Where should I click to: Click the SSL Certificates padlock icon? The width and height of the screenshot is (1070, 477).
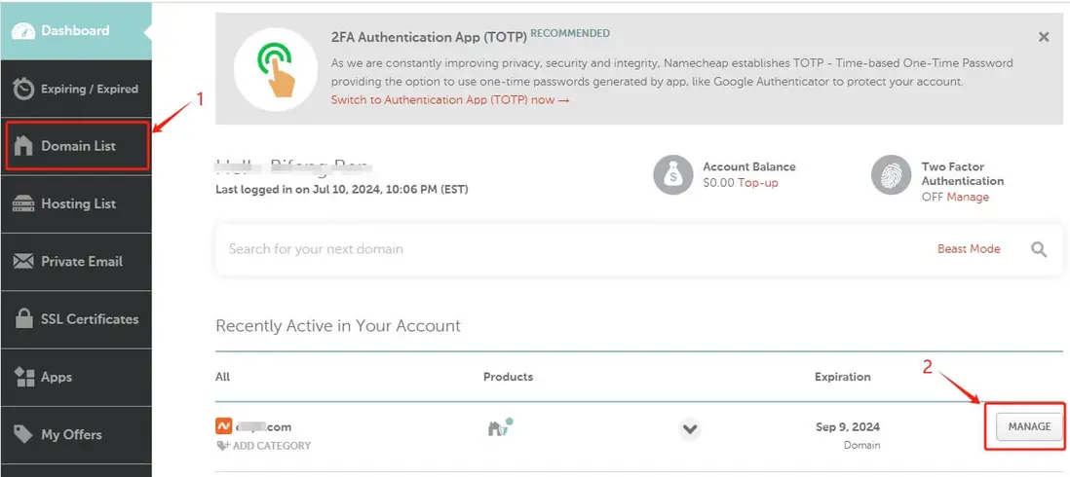click(x=23, y=319)
